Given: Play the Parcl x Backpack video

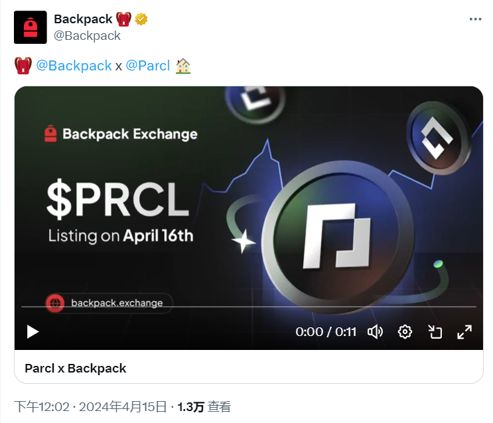Looking at the screenshot, I should [x=33, y=332].
